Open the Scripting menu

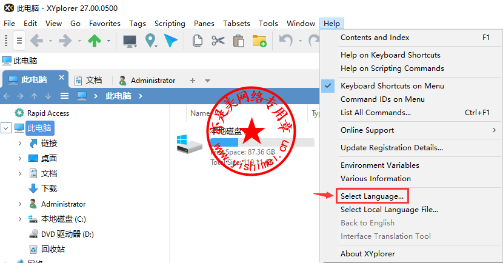coord(170,24)
